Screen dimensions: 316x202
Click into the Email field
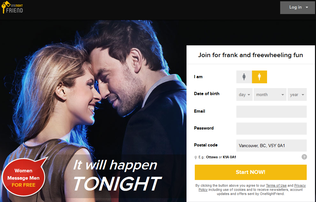(272, 112)
